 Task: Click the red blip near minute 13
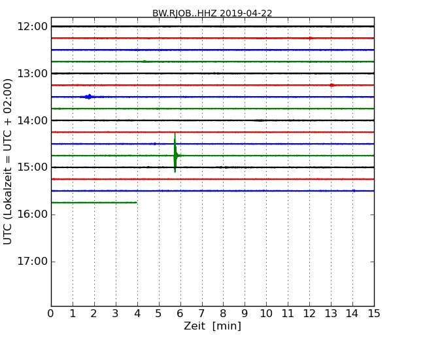point(332,85)
